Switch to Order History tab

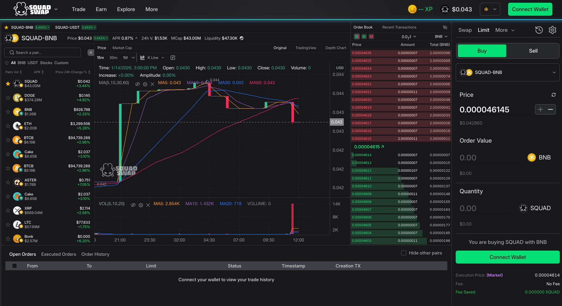pyautogui.click(x=95, y=254)
